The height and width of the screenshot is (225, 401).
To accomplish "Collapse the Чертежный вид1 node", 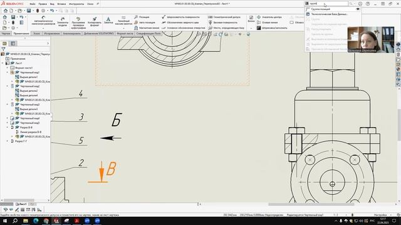I will coord(8,72).
